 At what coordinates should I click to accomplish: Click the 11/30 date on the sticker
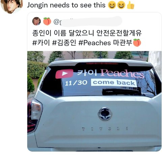pyautogui.click(x=76, y=83)
